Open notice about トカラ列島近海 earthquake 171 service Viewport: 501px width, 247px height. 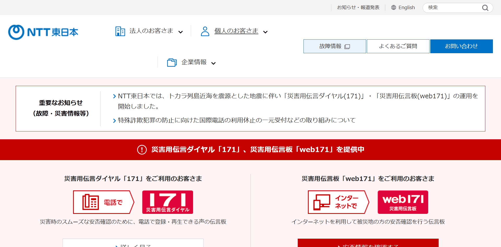tap(298, 101)
